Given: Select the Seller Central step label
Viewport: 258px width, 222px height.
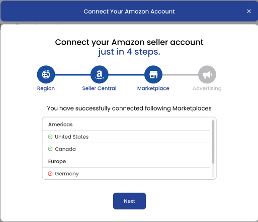Looking at the screenshot, I should (99, 88).
